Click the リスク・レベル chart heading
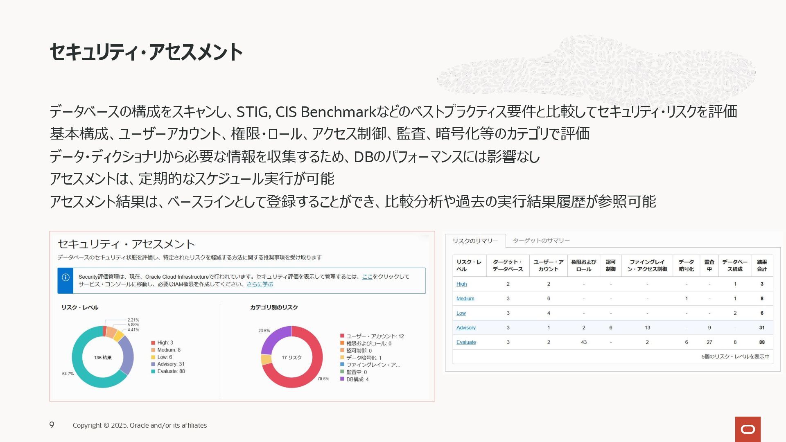Image resolution: width=786 pixels, height=442 pixels. tap(80, 307)
